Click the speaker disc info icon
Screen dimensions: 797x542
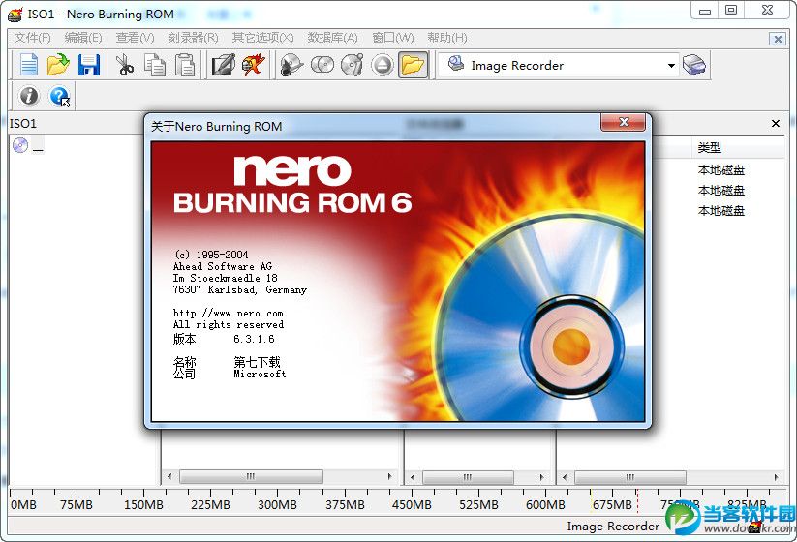pyautogui.click(x=291, y=65)
